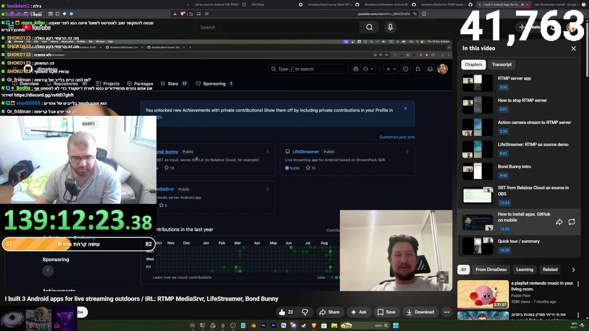Close the In this video panel
The width and height of the screenshot is (589, 331).
[x=573, y=48]
